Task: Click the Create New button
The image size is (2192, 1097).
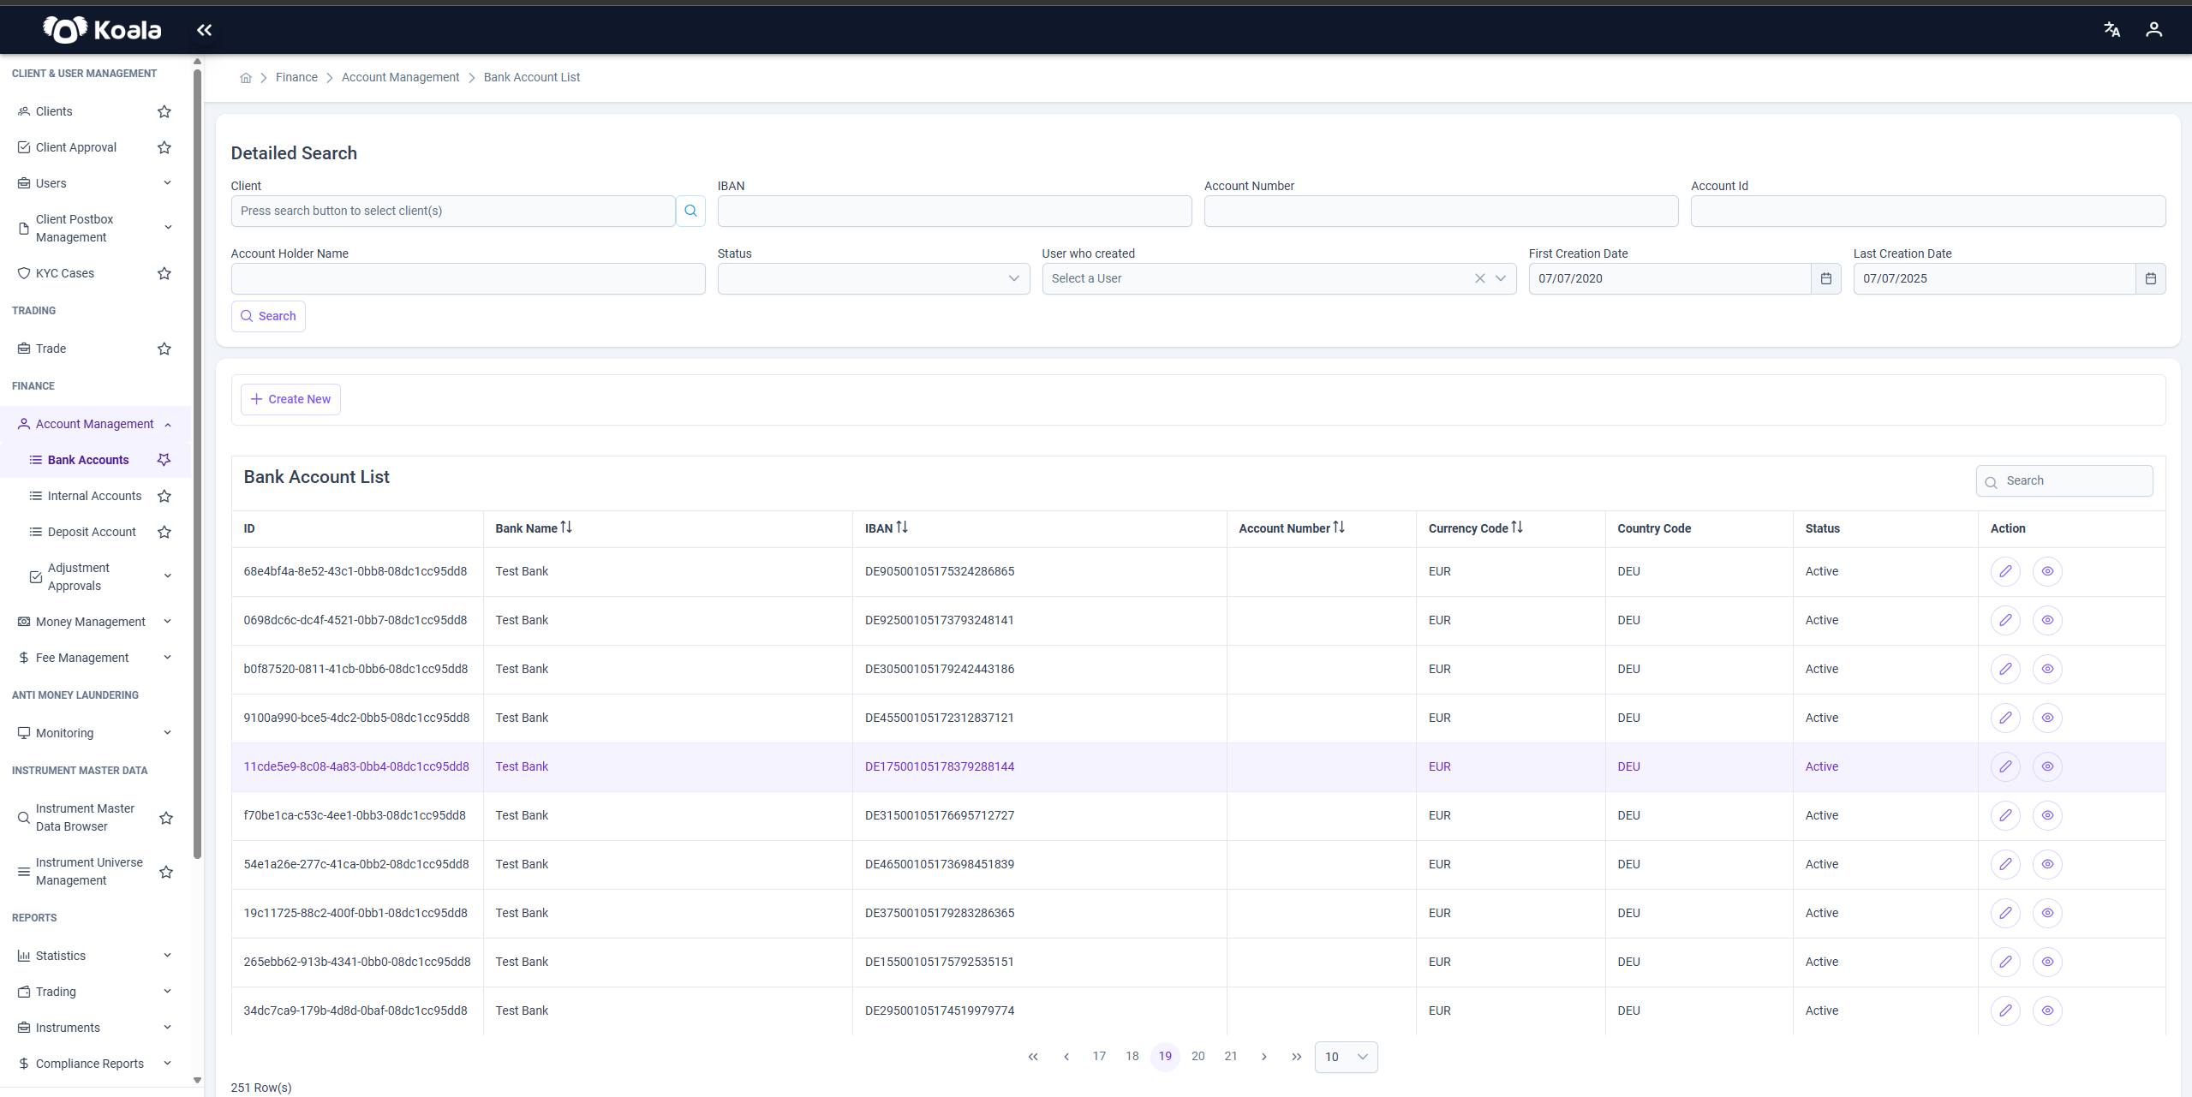Action: click(290, 399)
